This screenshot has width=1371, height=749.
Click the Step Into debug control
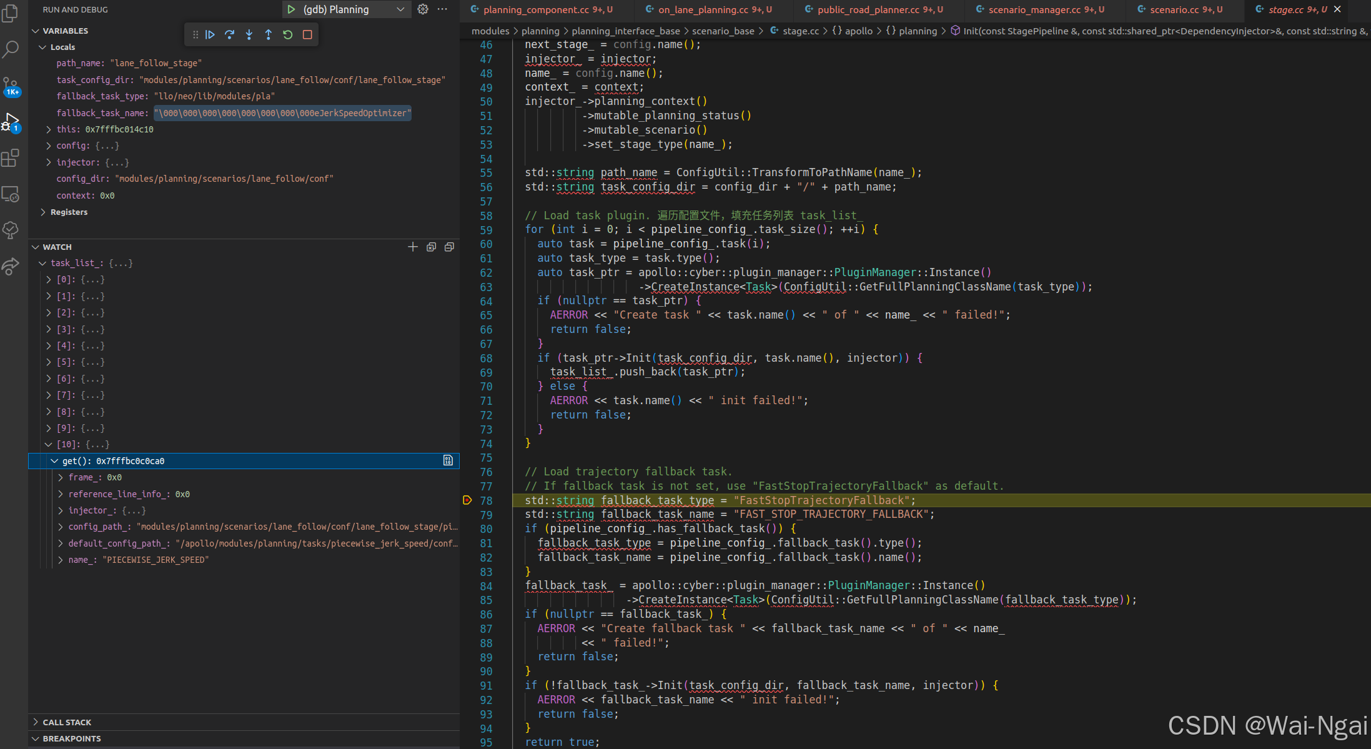(249, 34)
